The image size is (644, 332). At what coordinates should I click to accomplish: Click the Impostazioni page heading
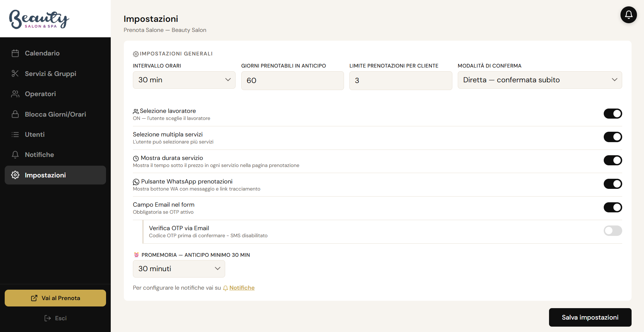(x=151, y=19)
